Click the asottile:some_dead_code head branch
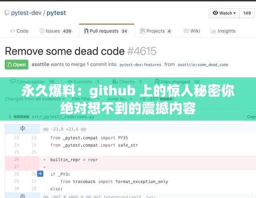Screen dimensions: 256x198 click(x=203, y=65)
